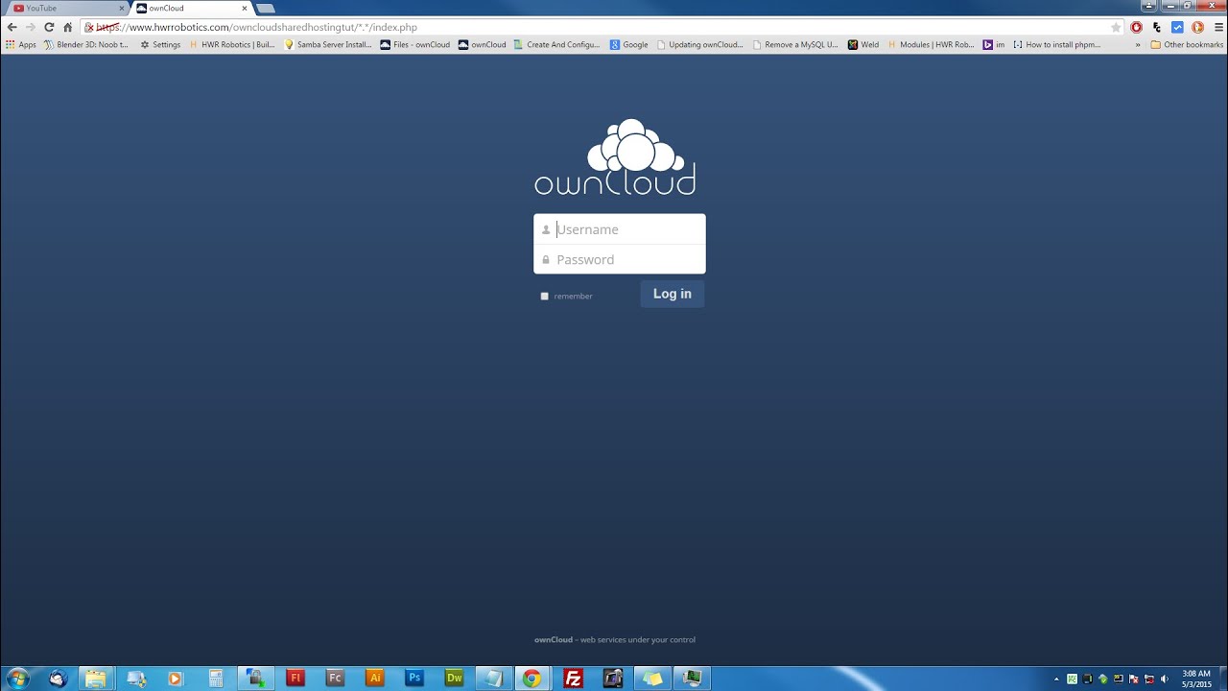Viewport: 1228px width, 691px height.
Task: Open the HWR Robotics | Buil... bookmark
Action: (x=231, y=44)
